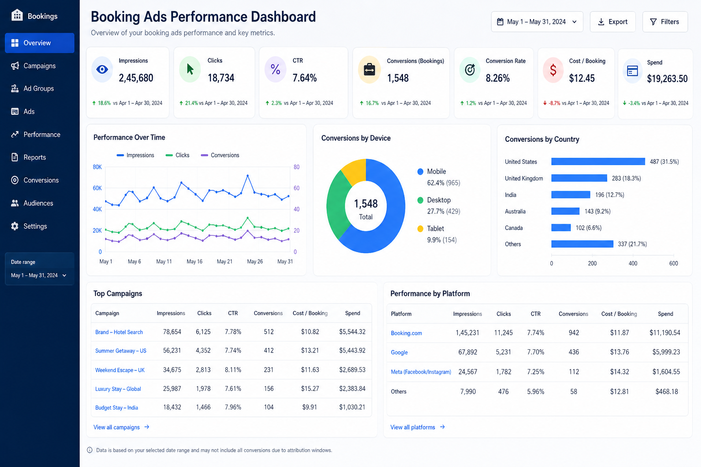Click the arrow next to View all campaigns
This screenshot has height=467, width=701.
coord(146,427)
